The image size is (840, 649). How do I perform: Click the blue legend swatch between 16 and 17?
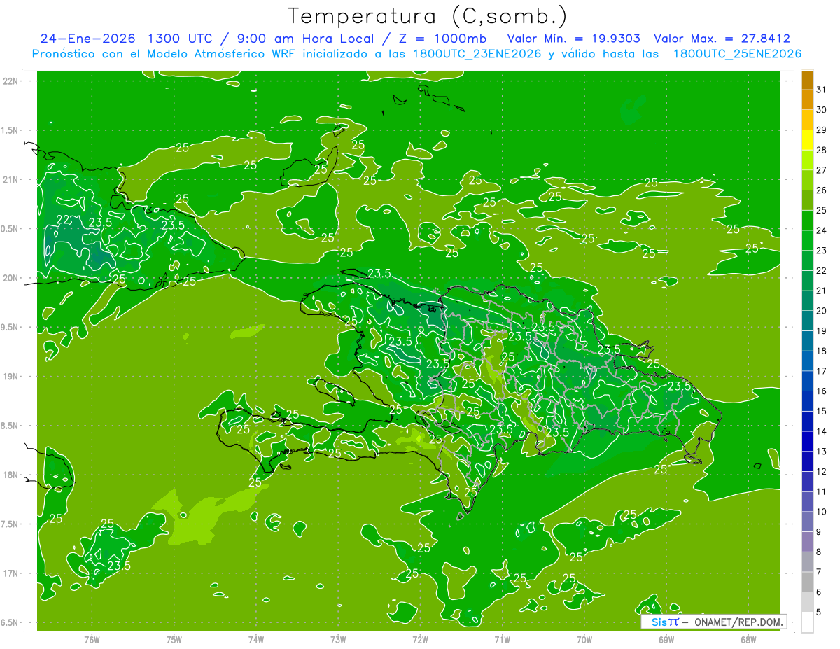pyautogui.click(x=807, y=382)
